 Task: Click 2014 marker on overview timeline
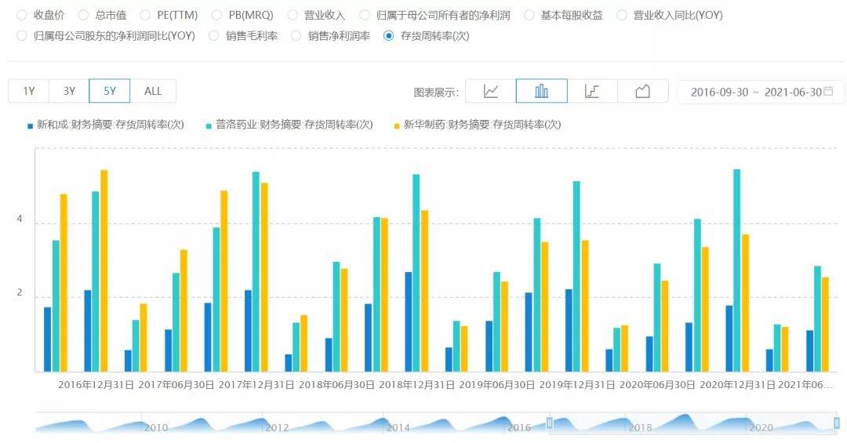[398, 428]
